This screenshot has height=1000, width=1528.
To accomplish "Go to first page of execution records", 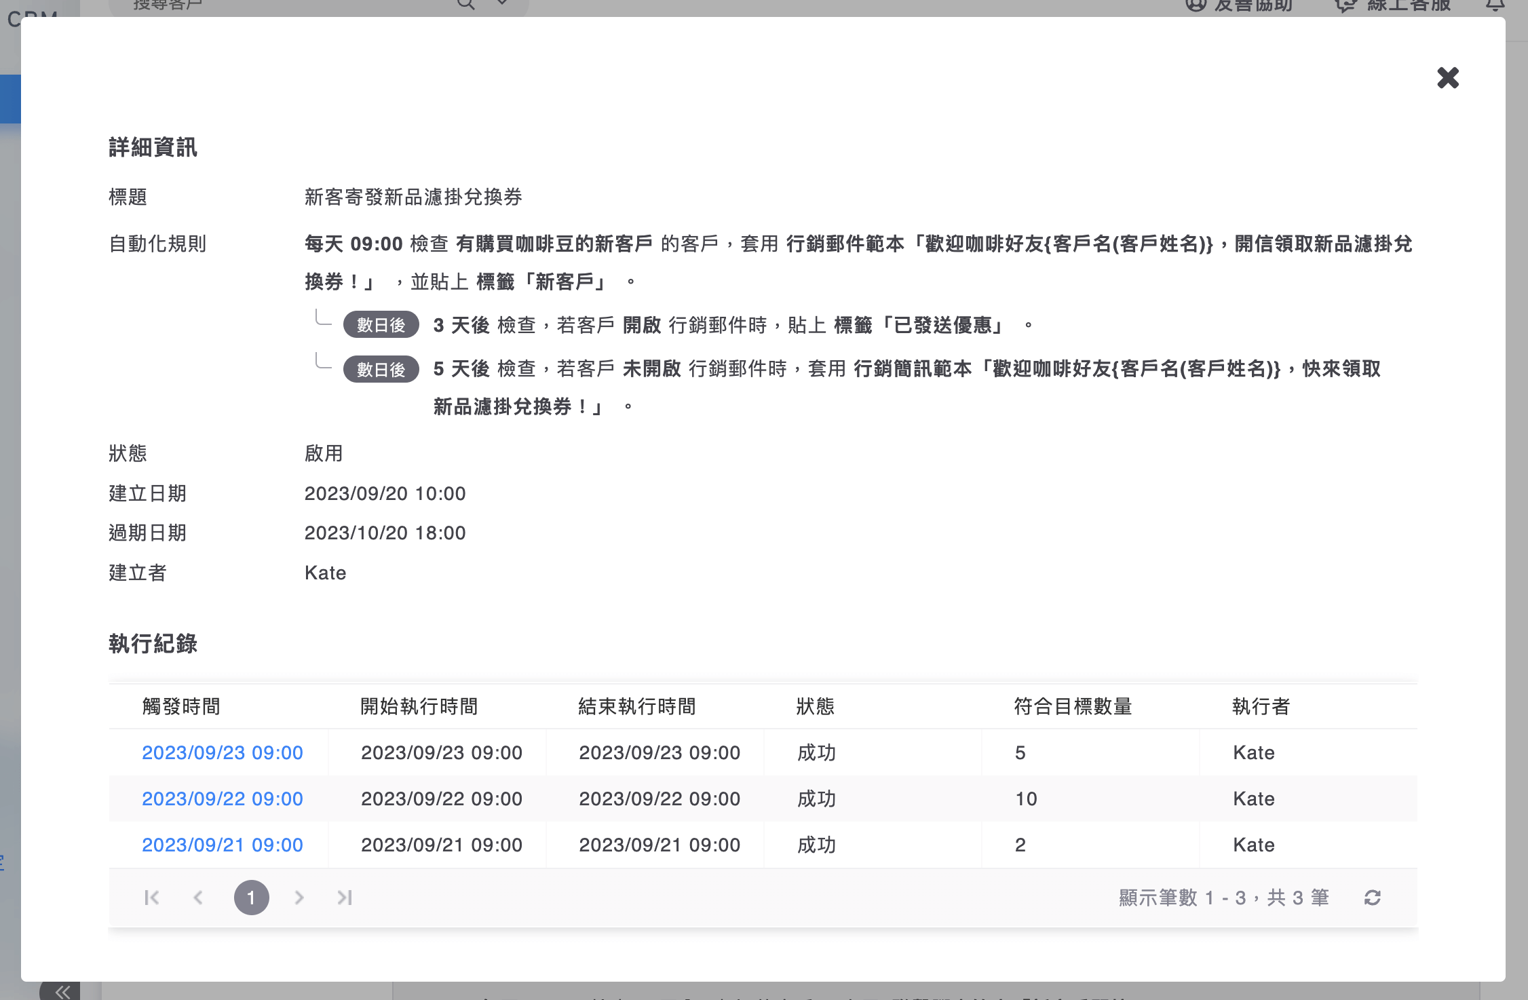I will click(152, 898).
